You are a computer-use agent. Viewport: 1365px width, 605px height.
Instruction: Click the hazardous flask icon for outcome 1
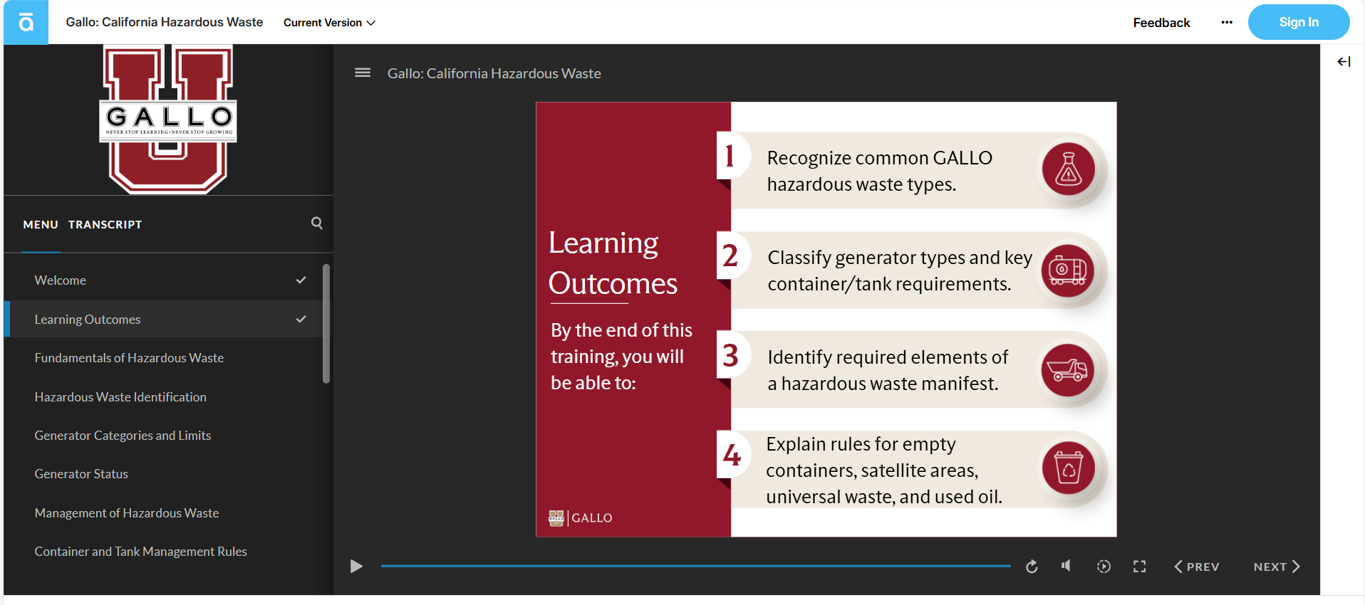coord(1069,169)
